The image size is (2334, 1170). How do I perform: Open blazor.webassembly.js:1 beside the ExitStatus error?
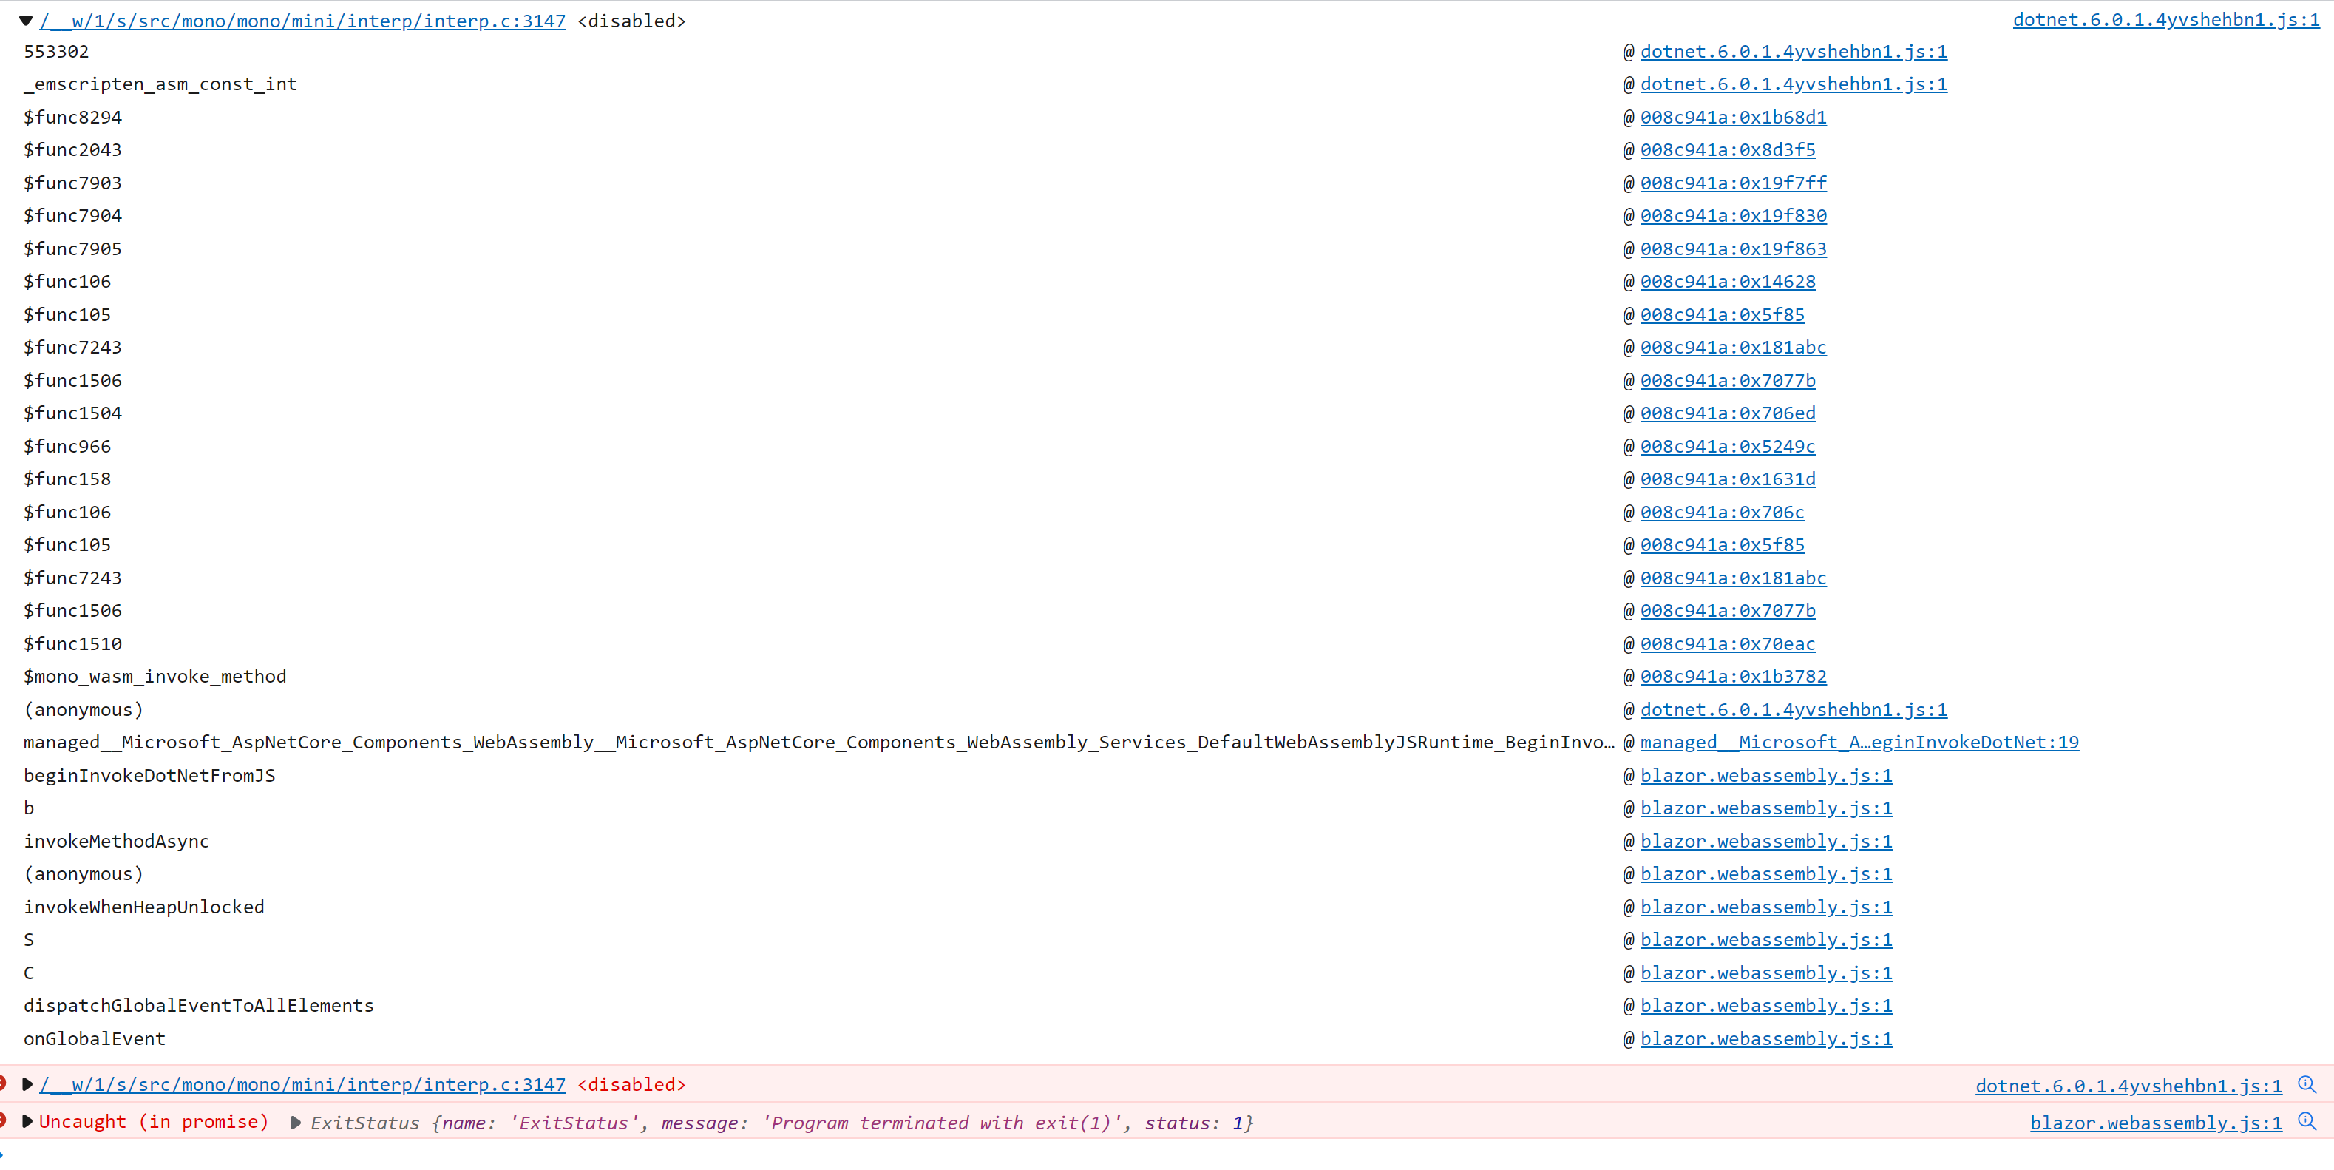tap(2154, 1122)
